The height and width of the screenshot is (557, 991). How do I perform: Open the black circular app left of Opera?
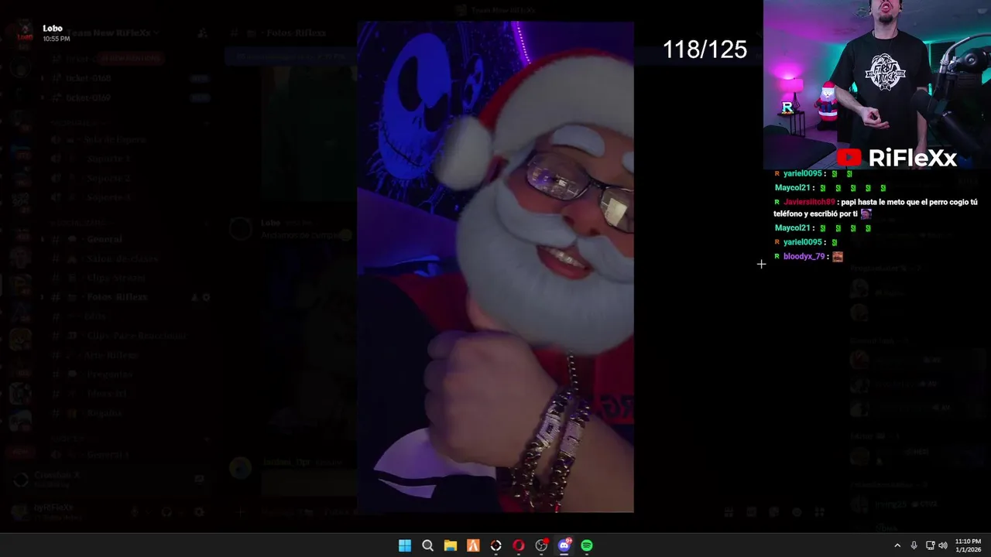(x=496, y=545)
